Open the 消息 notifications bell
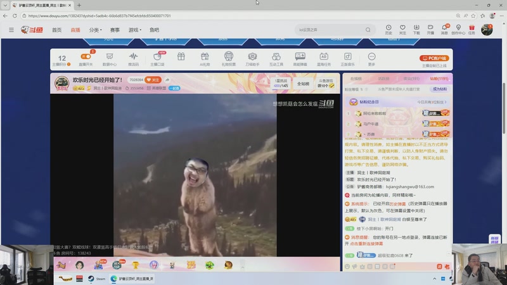Image resolution: width=507 pixels, height=285 pixels. [445, 29]
